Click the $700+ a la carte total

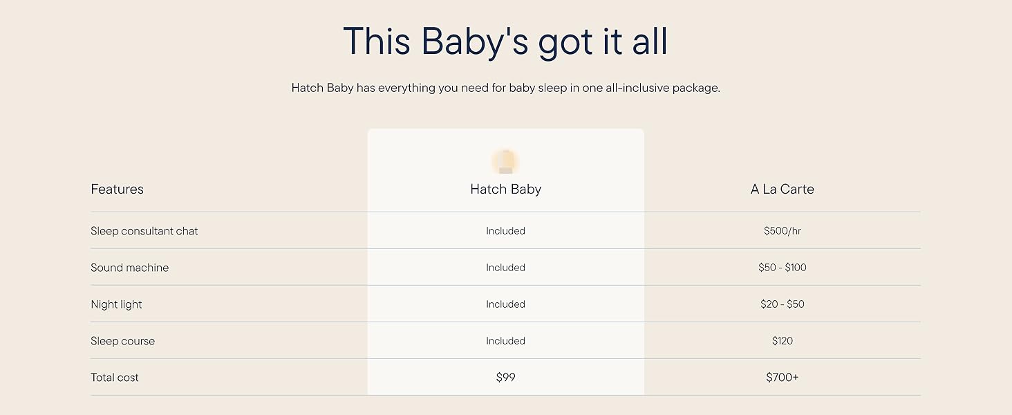(x=782, y=378)
